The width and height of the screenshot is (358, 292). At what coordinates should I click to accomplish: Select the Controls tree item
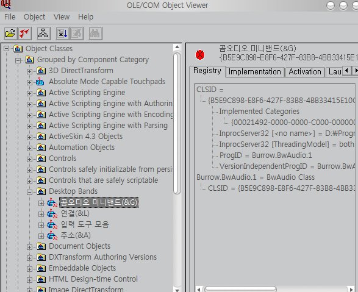coord(63,158)
